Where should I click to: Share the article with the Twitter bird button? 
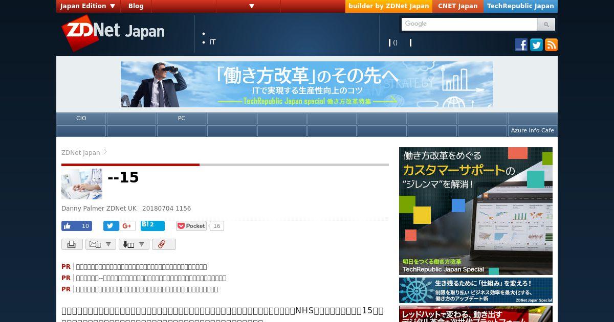pyautogui.click(x=111, y=226)
